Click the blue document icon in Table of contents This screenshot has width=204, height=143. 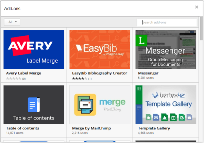pos(34,105)
